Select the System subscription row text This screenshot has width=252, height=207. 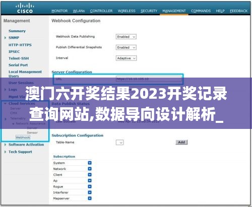[59, 163]
